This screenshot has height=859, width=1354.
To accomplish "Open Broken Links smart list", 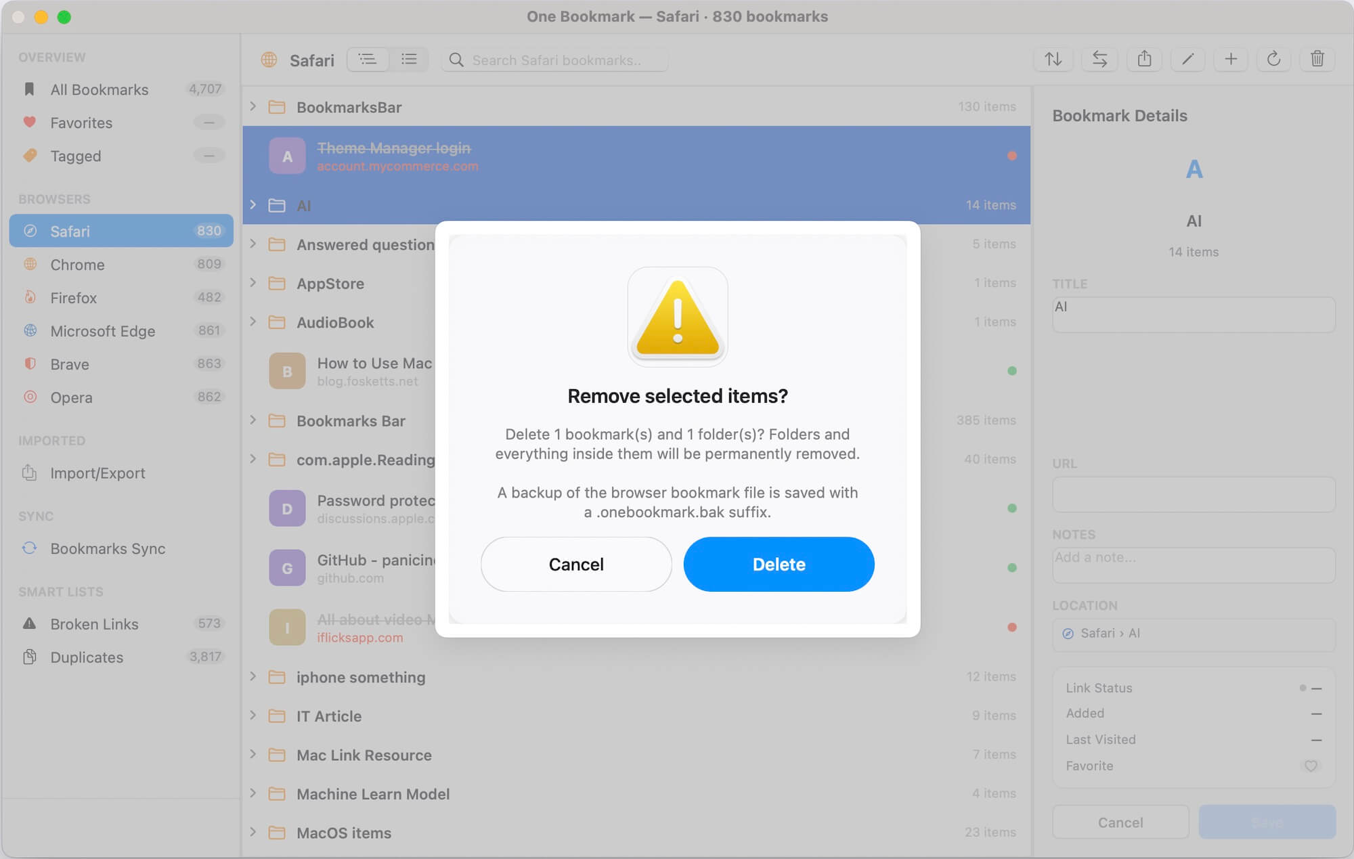I will tap(121, 623).
